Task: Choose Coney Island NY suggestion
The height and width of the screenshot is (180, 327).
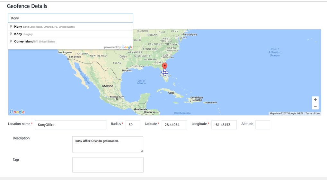Action: (x=34, y=41)
